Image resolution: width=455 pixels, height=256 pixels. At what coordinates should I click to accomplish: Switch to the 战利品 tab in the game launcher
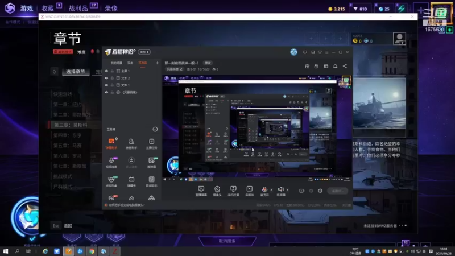[x=78, y=8]
